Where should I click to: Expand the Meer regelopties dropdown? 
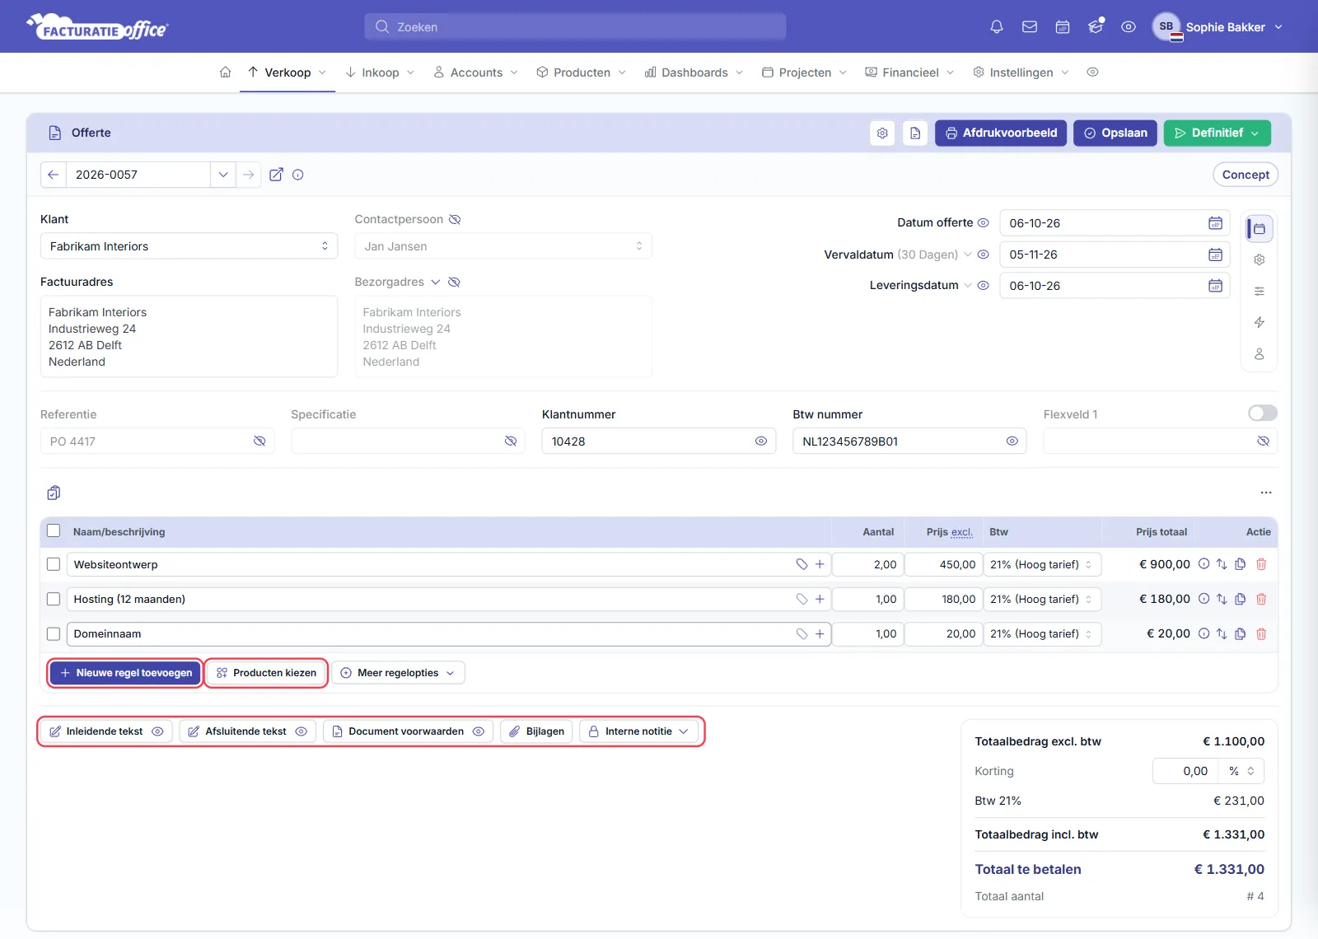point(398,673)
